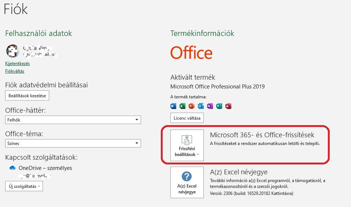Click the Verzió: 2306 build text
Image resolution: width=351 pixels, height=207 pixels.
tap(252, 193)
